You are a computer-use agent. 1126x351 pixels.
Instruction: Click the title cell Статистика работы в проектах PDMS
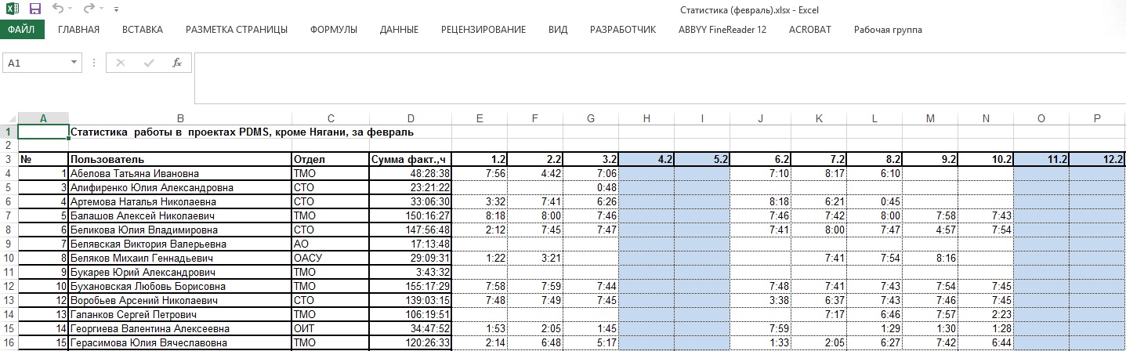241,132
